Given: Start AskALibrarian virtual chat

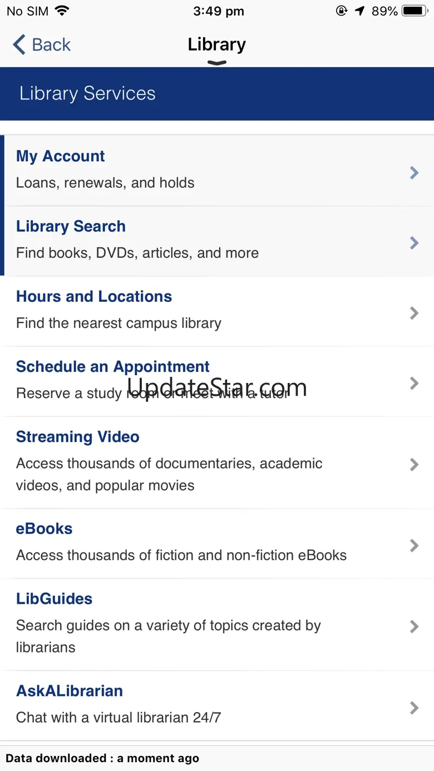Looking at the screenshot, I should point(217,705).
